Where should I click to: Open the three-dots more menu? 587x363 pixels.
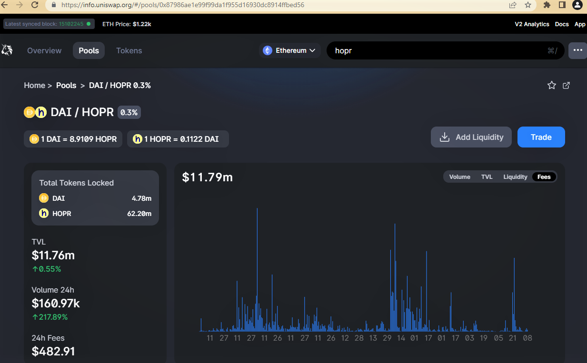578,50
